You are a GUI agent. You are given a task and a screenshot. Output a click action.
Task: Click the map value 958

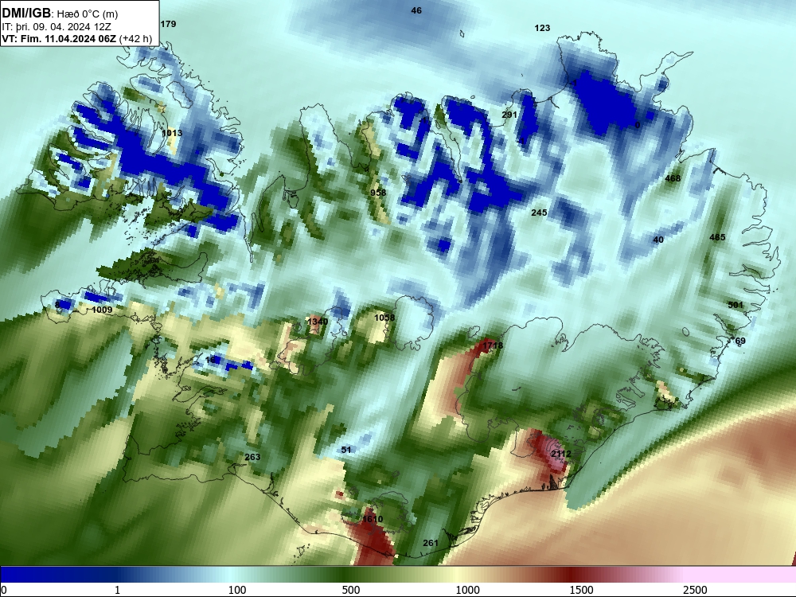(378, 193)
